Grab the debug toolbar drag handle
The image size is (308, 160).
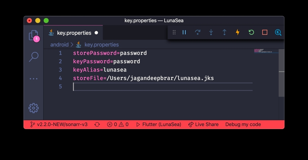point(174,32)
